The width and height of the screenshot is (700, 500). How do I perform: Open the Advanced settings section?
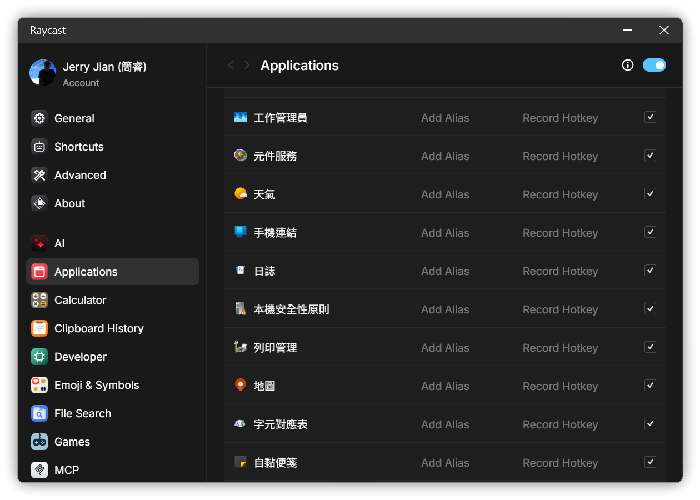tap(112, 175)
